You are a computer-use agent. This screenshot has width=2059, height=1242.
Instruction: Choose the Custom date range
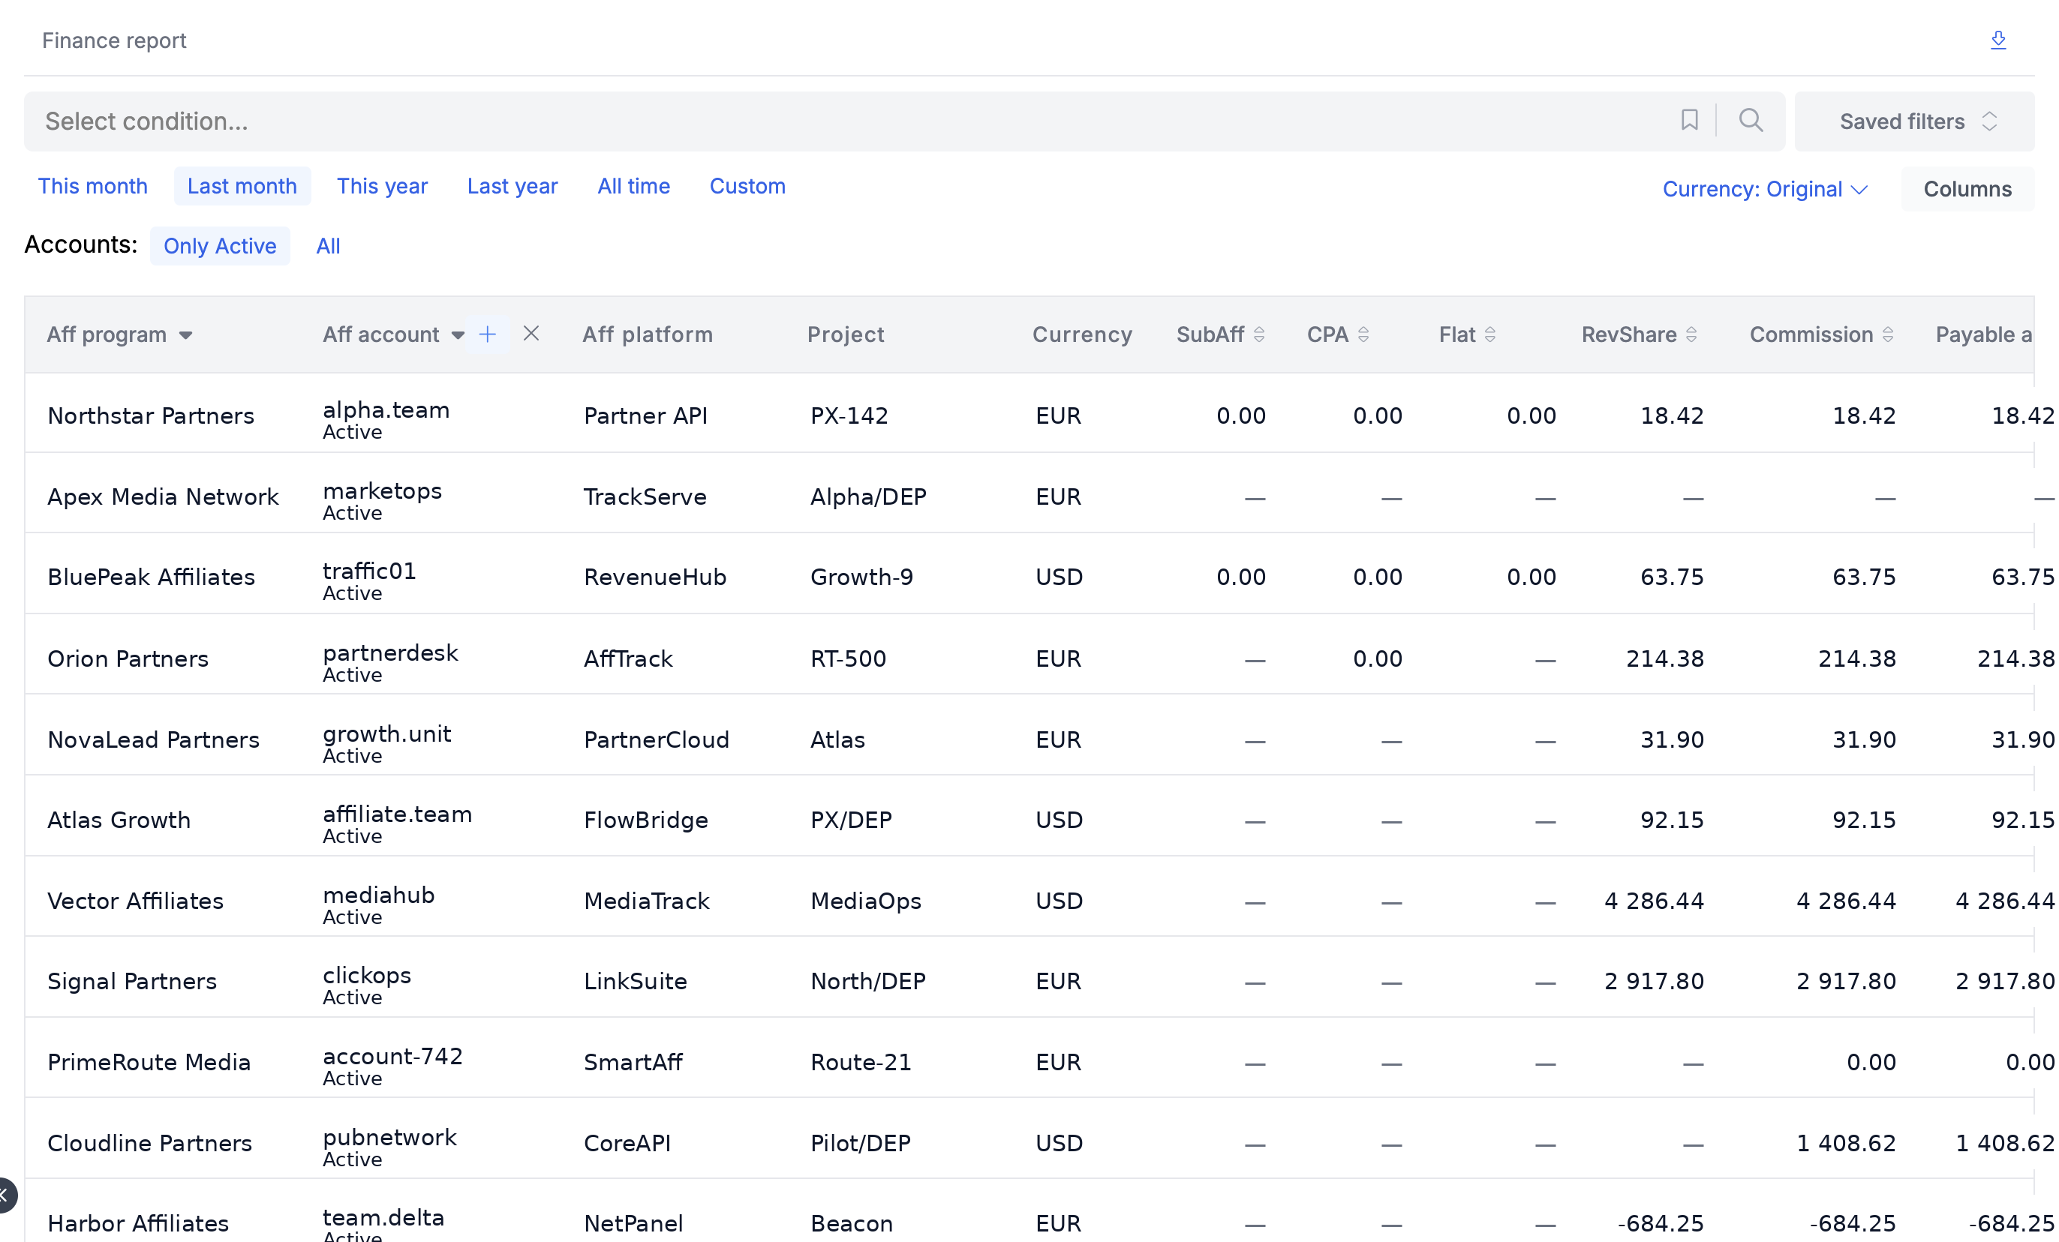tap(747, 185)
